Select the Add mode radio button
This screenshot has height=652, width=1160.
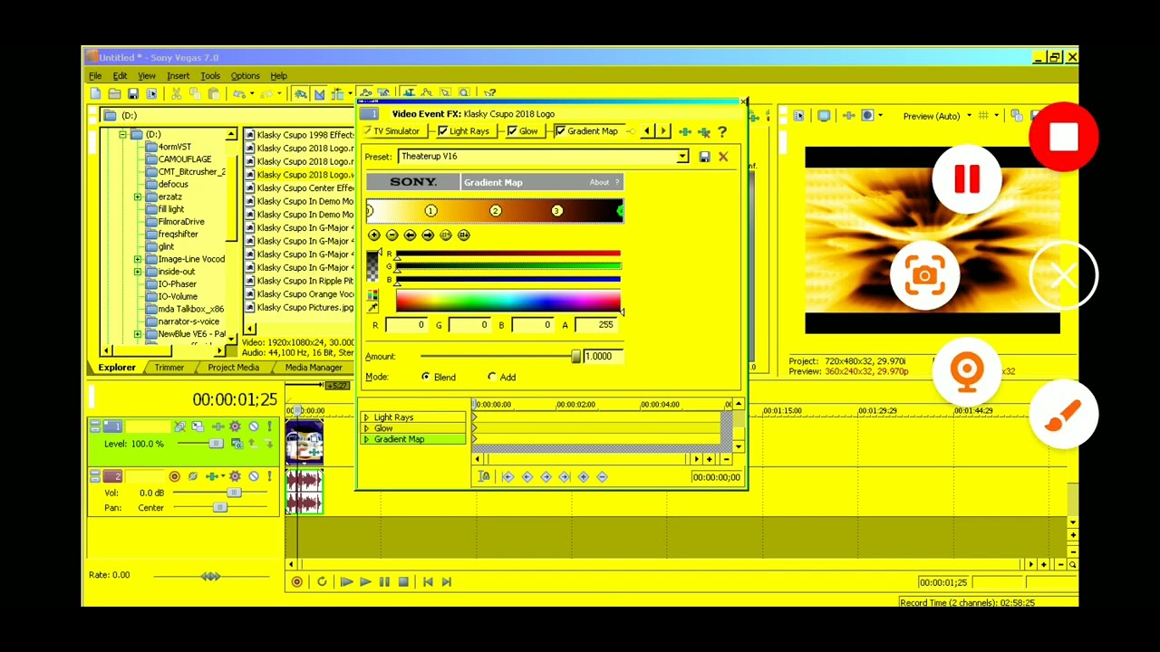[x=492, y=378]
